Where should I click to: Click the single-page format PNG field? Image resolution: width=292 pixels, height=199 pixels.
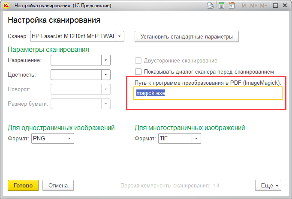tap(48, 138)
